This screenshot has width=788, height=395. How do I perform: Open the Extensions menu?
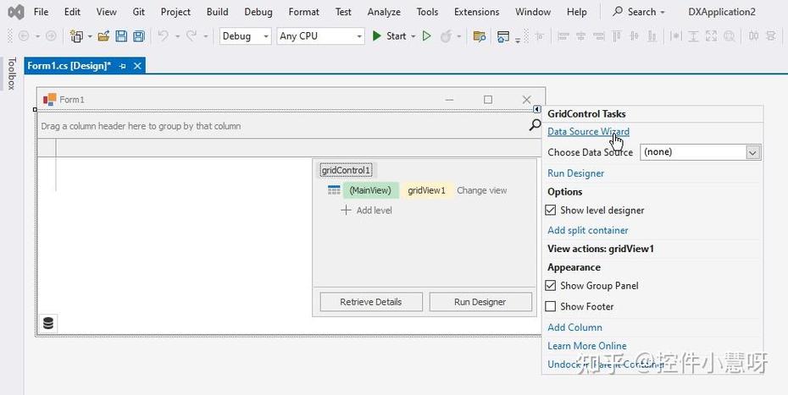pos(476,12)
